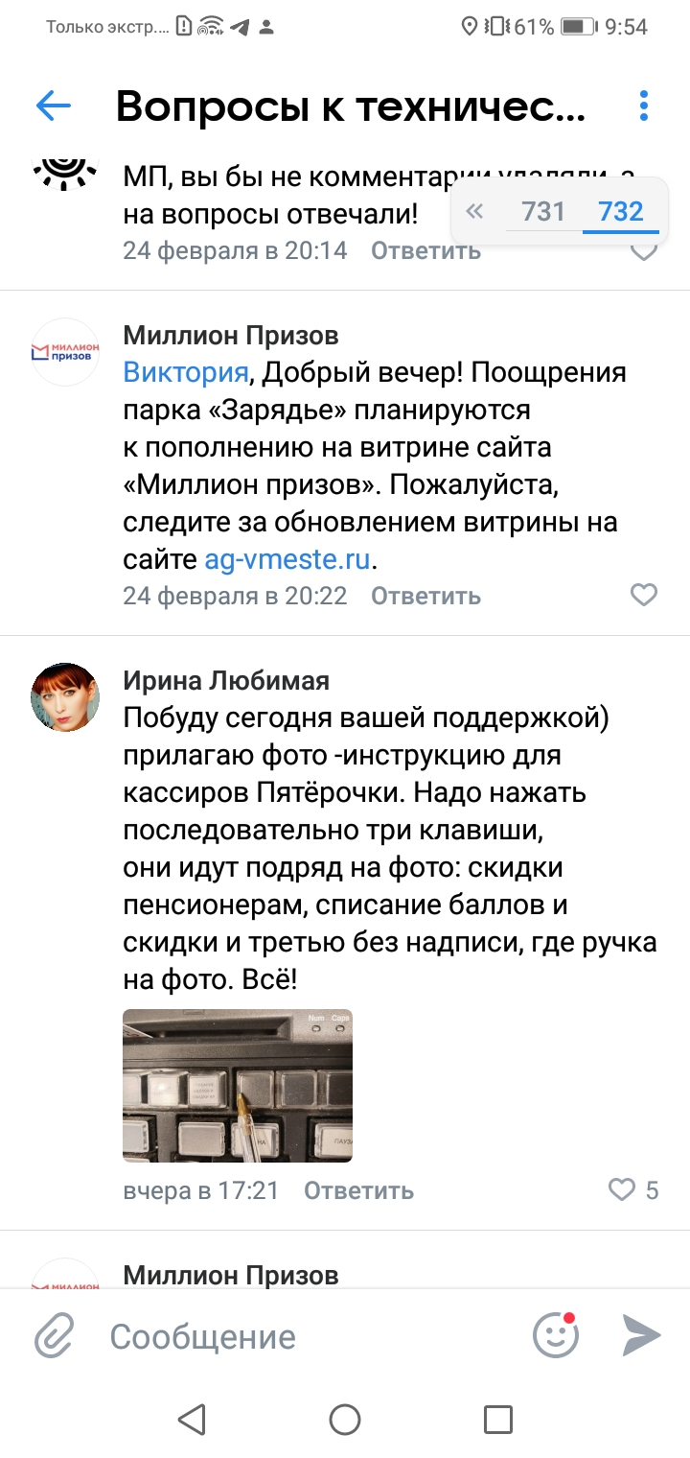Open Ирина Любимая's avatar photo
The image size is (690, 1458).
click(66, 697)
